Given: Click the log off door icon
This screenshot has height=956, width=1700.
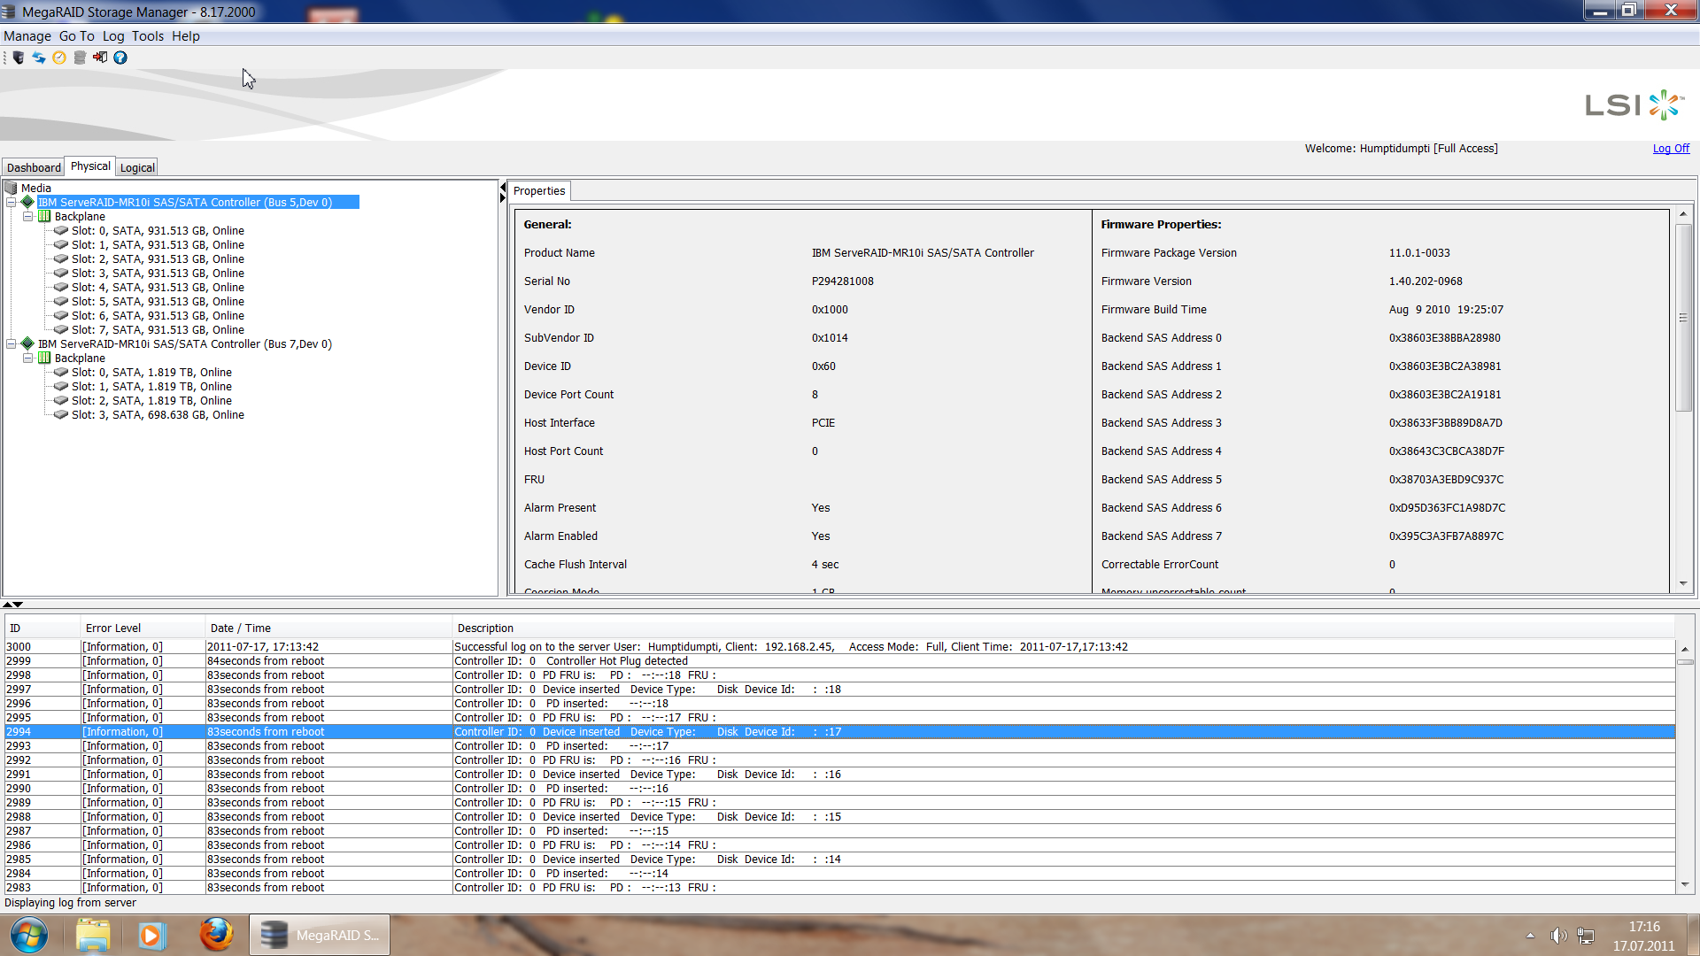Looking at the screenshot, I should pyautogui.click(x=100, y=58).
